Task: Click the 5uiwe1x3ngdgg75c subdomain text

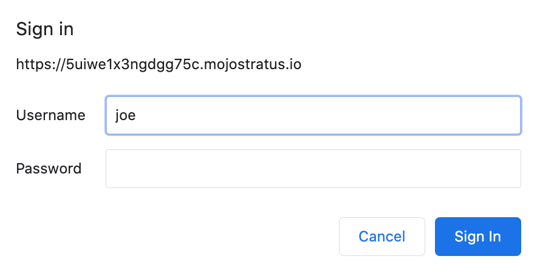Action: (x=132, y=64)
